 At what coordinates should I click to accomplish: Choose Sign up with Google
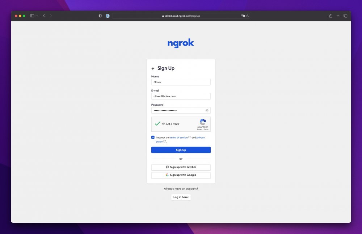click(181, 175)
